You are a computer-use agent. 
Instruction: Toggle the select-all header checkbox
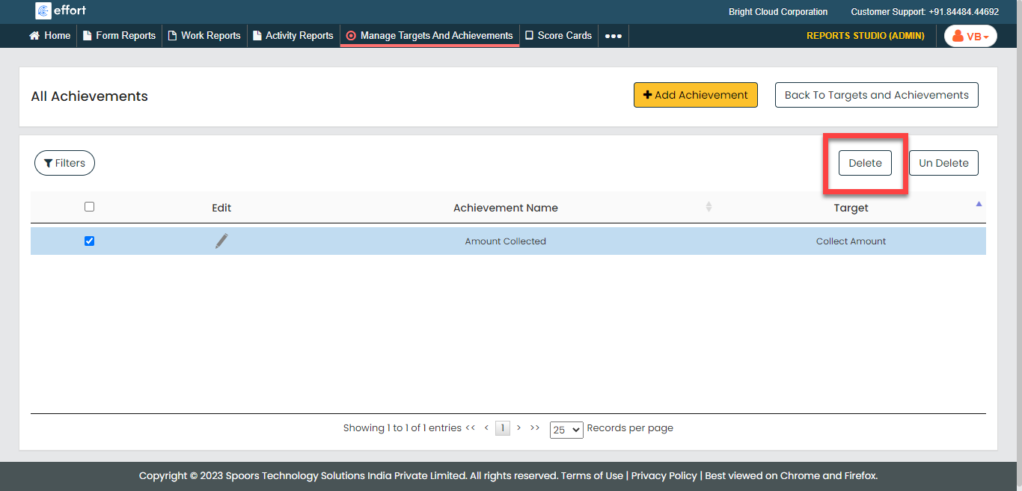(90, 207)
